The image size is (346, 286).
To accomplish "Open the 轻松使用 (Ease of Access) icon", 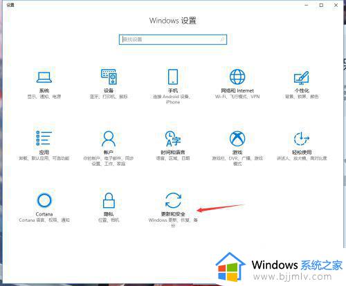I will (x=302, y=139).
